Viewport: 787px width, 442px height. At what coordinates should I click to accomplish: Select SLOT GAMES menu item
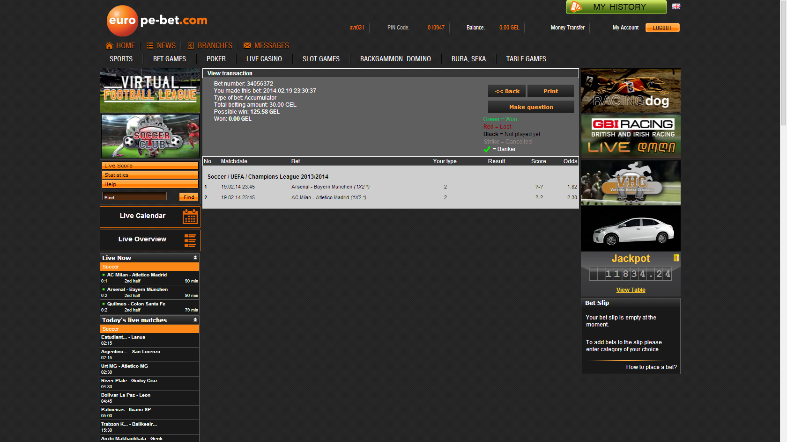click(x=321, y=59)
